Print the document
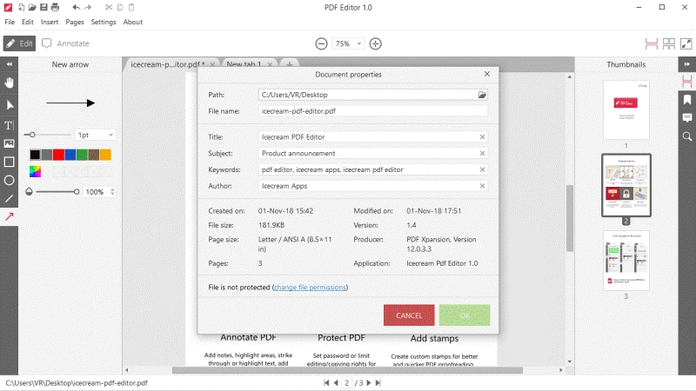Image resolution: width=696 pixels, height=391 pixels. click(55, 7)
